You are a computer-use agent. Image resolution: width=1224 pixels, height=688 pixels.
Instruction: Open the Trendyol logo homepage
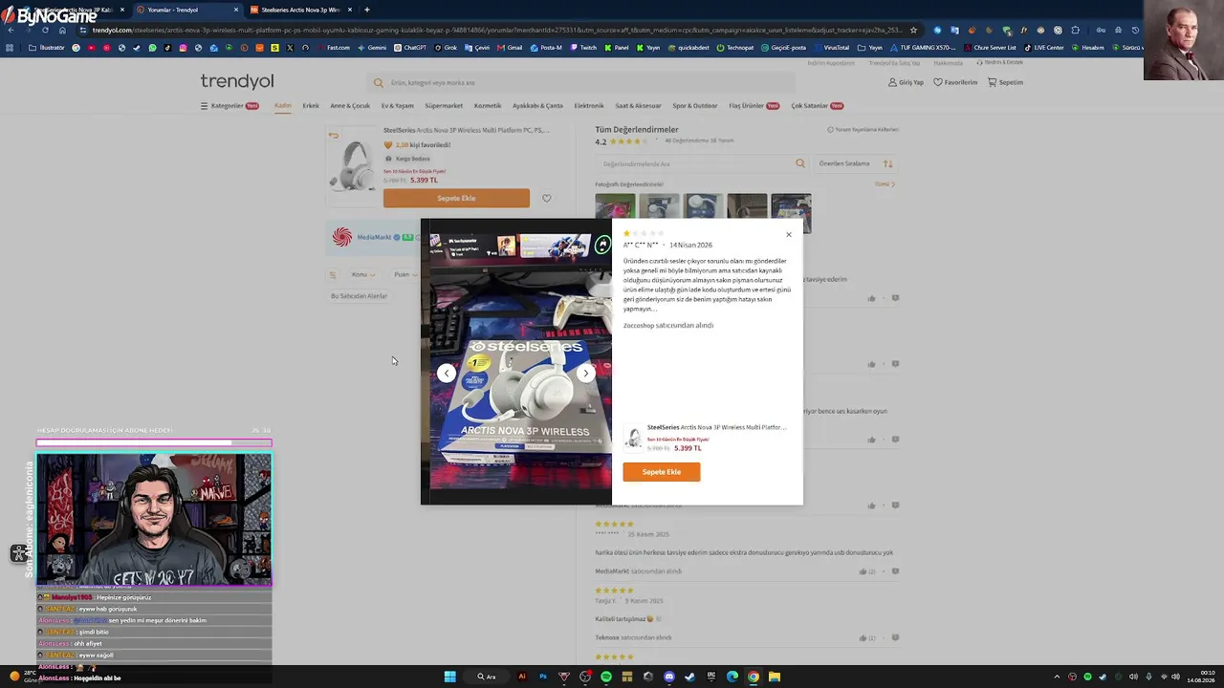point(237,82)
